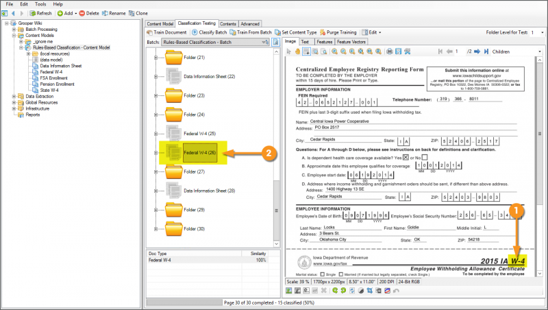The width and height of the screenshot is (548, 310).
Task: Switch to the Feature Vectors tab
Action: [x=351, y=42]
